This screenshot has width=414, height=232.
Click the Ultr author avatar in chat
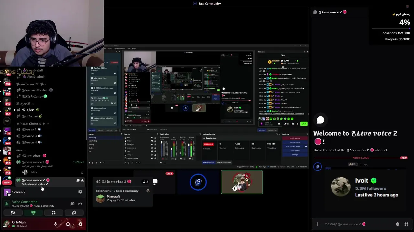tap(318, 167)
